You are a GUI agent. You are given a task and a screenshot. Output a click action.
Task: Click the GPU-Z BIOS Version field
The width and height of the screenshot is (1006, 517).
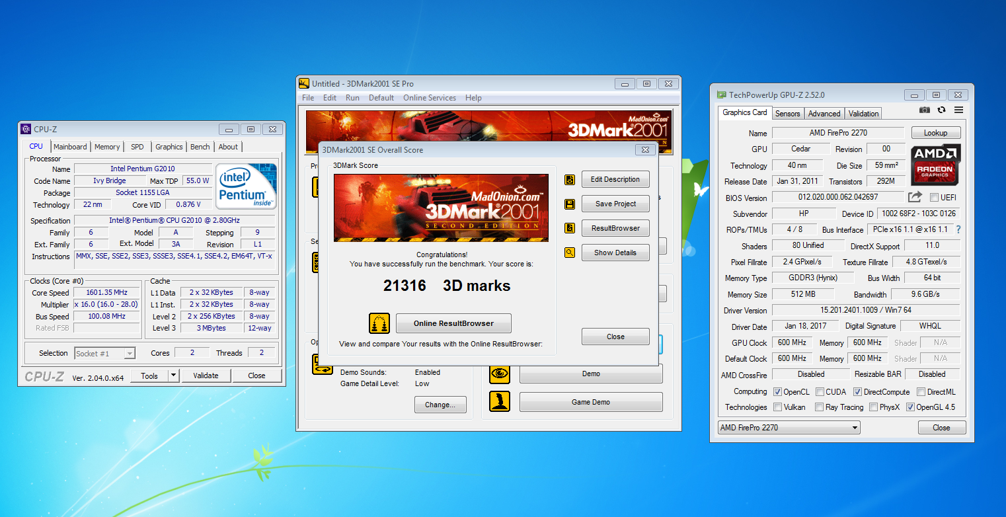tap(837, 197)
